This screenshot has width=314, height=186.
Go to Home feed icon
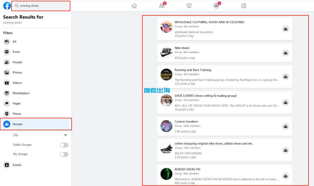pyautogui.click(x=134, y=6)
